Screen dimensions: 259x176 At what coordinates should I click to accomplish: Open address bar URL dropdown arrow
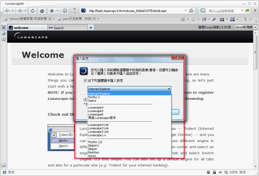186,10
